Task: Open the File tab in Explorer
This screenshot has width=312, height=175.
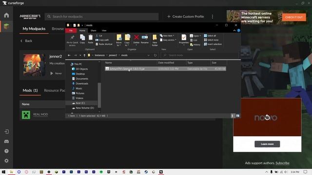Action: coord(71,31)
